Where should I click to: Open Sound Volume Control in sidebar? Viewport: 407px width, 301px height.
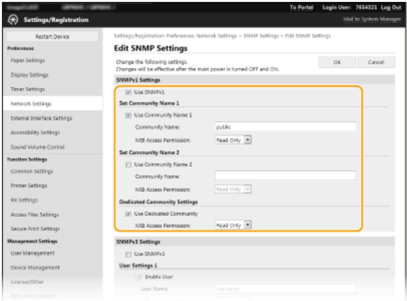pyautogui.click(x=38, y=147)
